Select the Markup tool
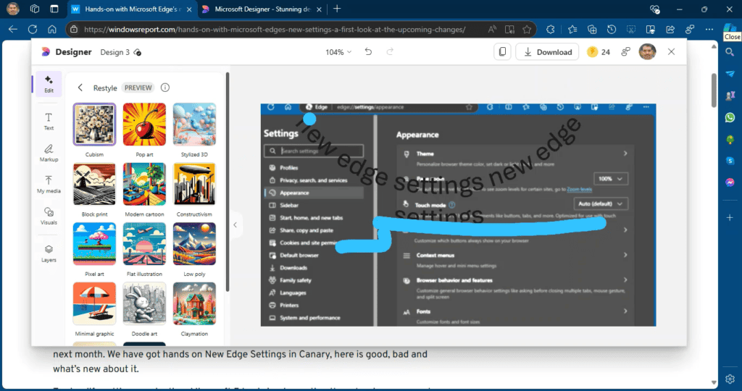This screenshot has width=742, height=391. pos(49,154)
